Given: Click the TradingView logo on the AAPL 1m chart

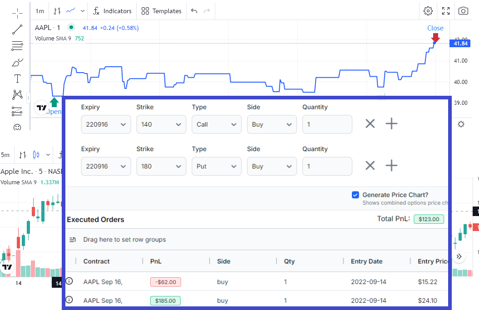Looking at the screenshot, I should (42, 108).
